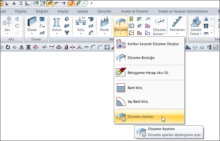This screenshot has height=141, width=220.
Task: Toggle the red dot line snap with diagonal arrow
Action: [x=57, y=3]
